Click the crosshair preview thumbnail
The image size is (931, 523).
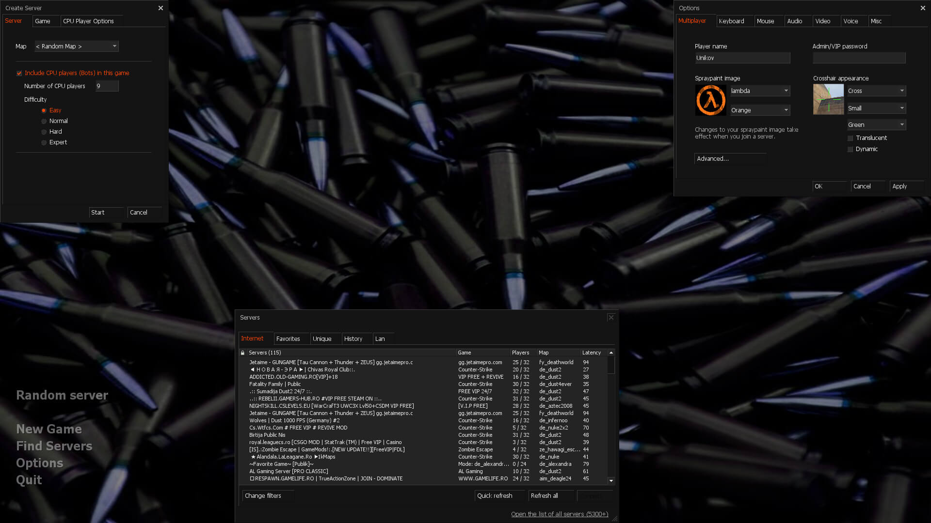[x=828, y=99]
